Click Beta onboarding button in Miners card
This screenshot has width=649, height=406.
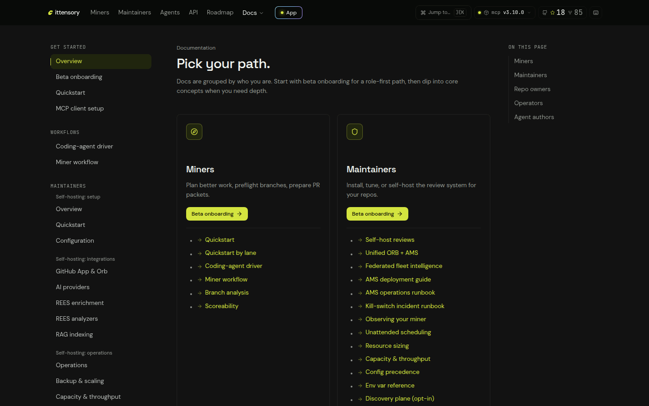pos(217,214)
